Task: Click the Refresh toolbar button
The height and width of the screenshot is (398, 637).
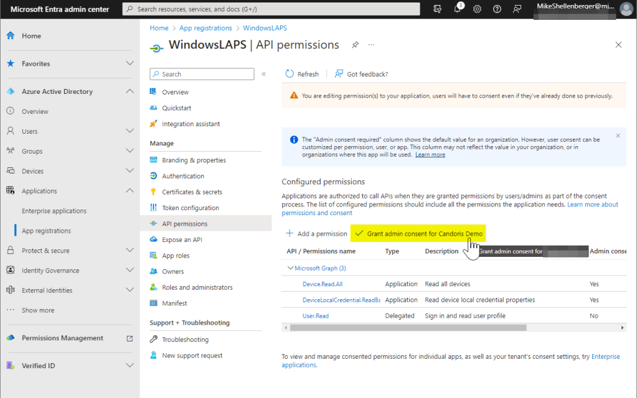Action: [302, 74]
